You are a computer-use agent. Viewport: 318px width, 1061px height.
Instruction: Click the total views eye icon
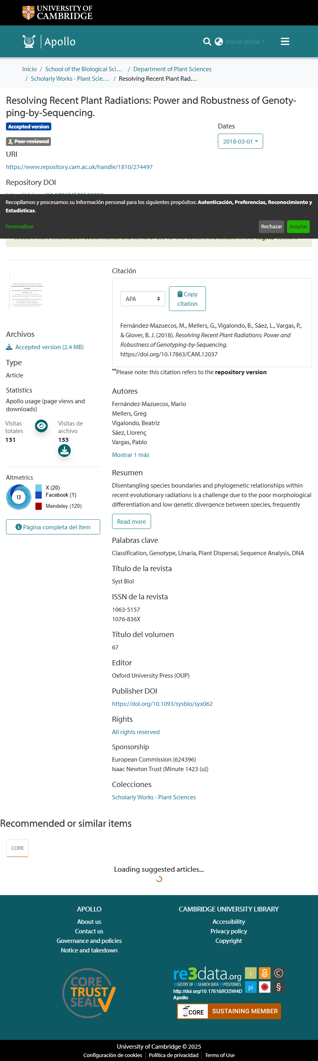pyautogui.click(x=41, y=426)
